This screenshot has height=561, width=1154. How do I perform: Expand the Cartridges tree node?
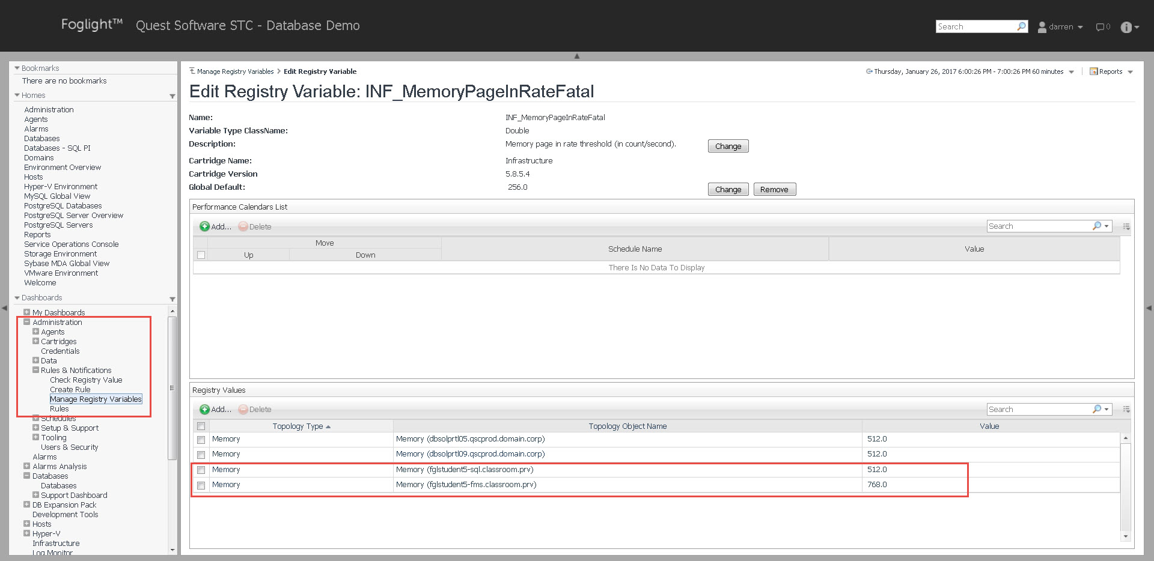36,342
